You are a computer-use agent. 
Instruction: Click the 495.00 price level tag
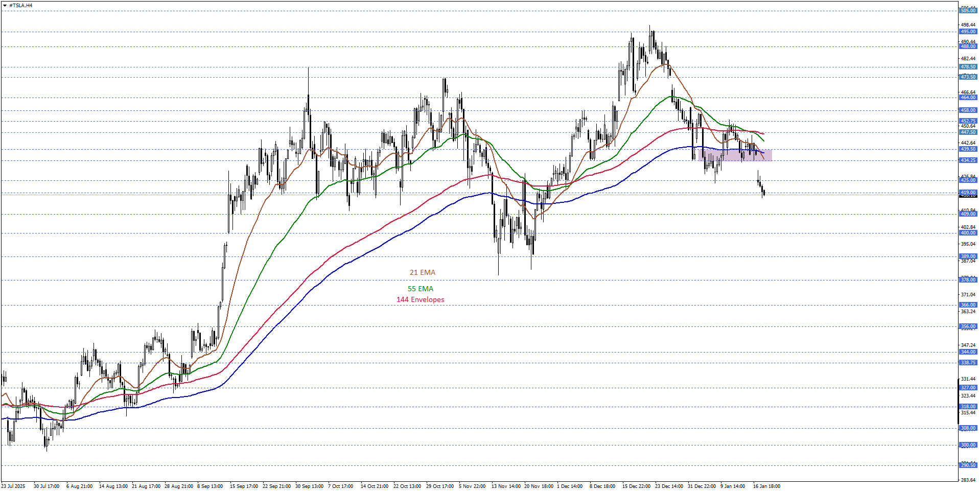[968, 32]
